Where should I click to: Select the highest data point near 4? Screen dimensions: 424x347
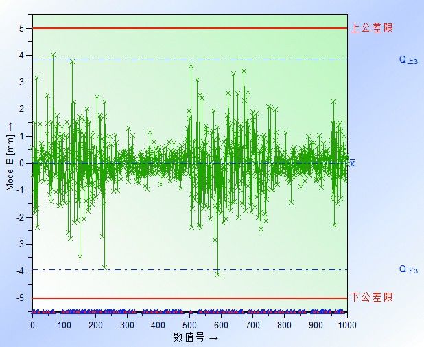click(54, 54)
